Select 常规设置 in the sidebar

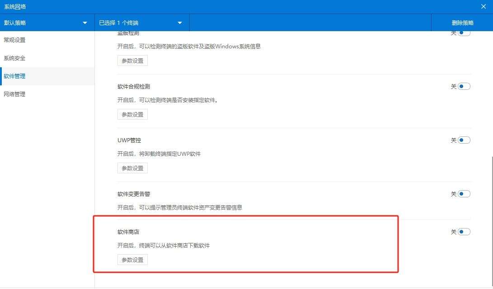point(15,40)
